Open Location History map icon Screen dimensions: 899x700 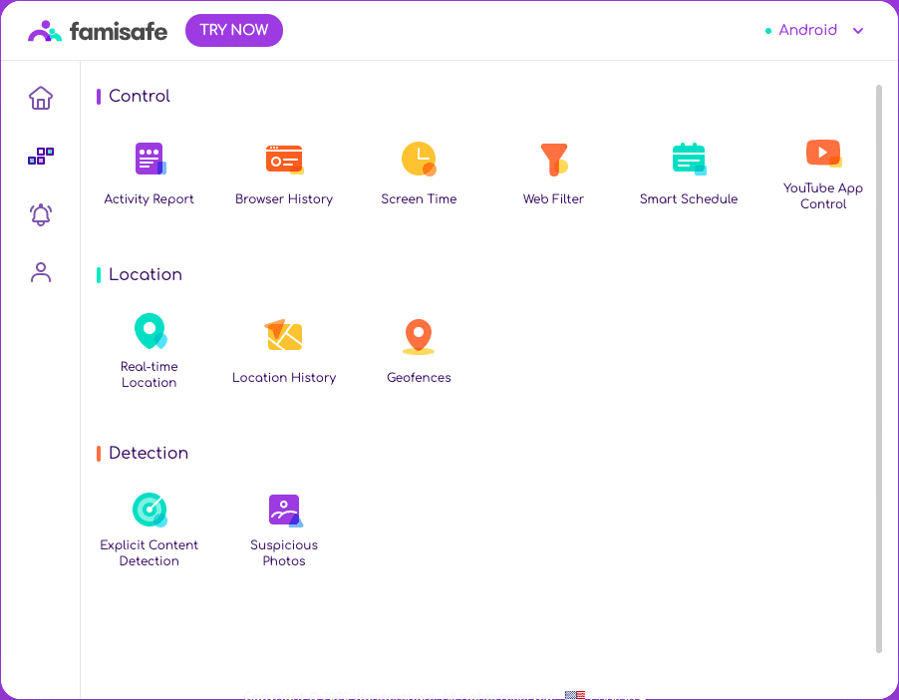coord(284,336)
